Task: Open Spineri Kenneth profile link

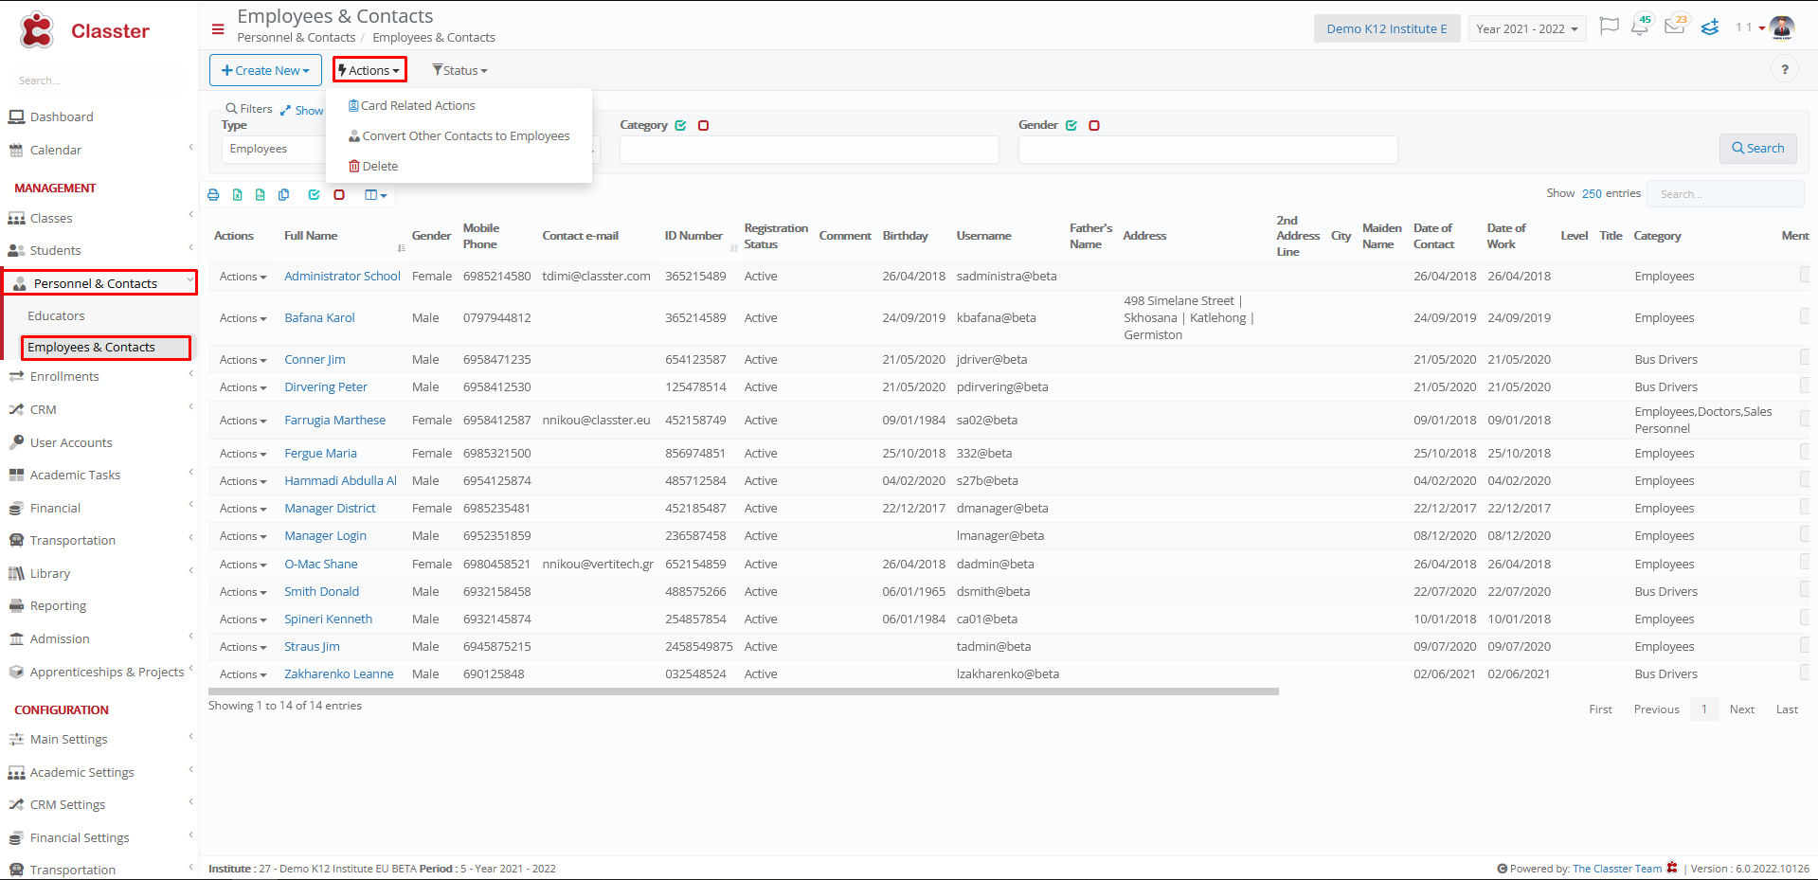Action: 328,619
